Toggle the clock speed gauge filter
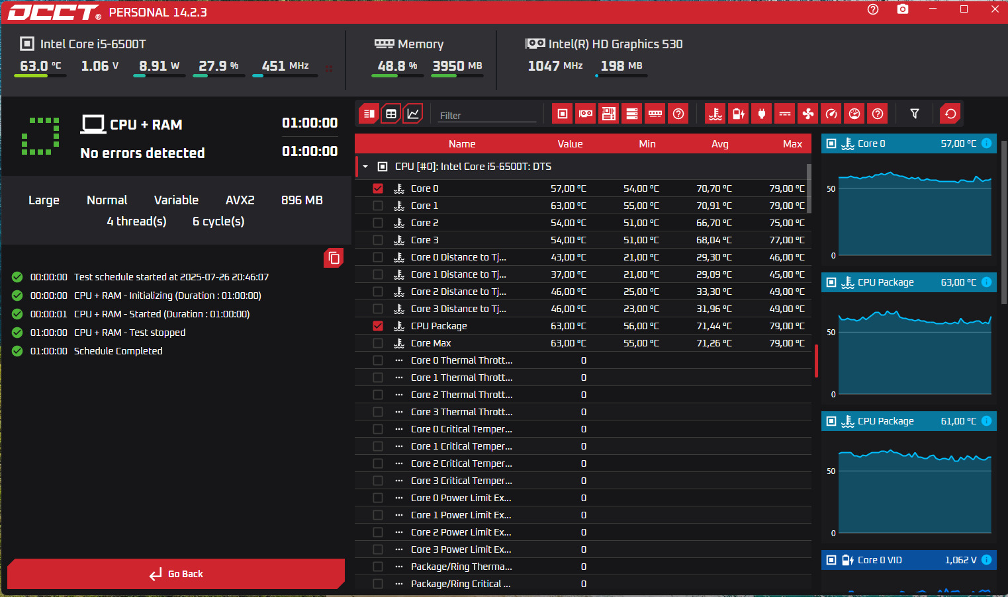 (831, 114)
